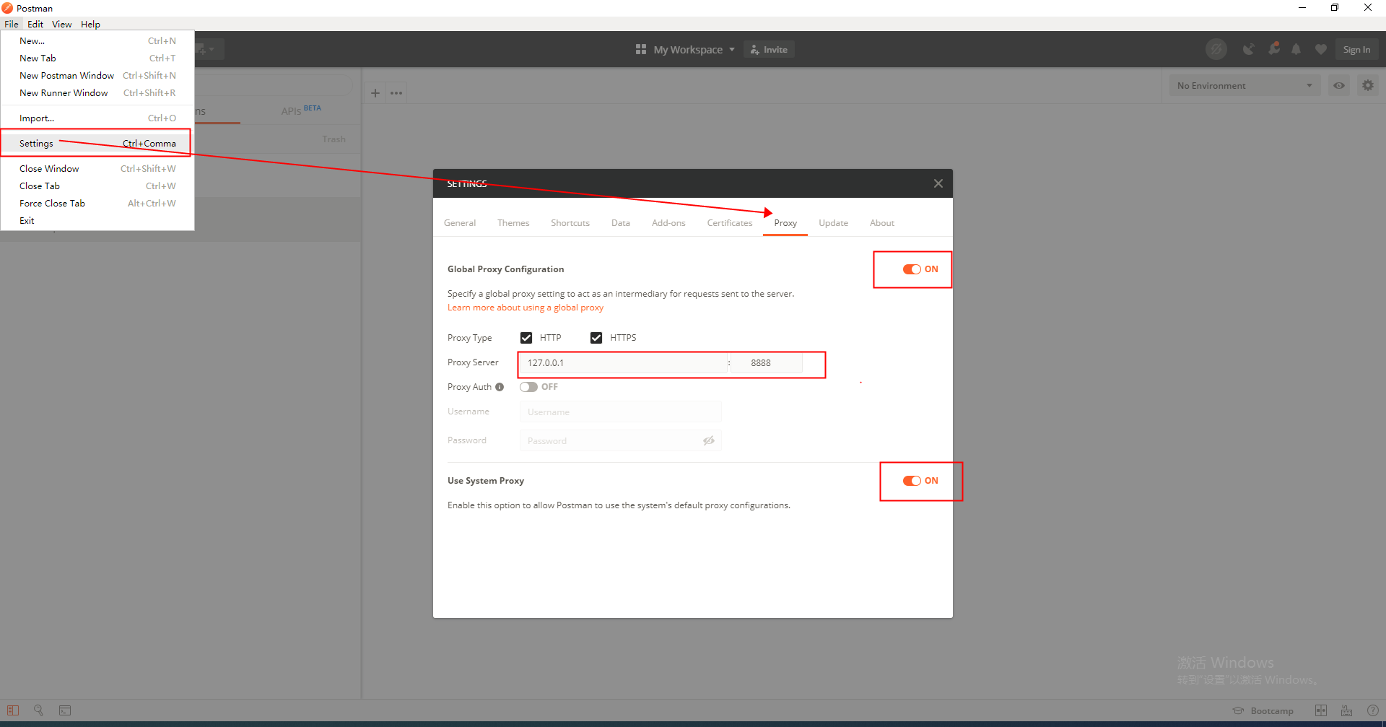1386x727 pixels.
Task: Open Find and Replace icon in status bar
Action: click(39, 710)
